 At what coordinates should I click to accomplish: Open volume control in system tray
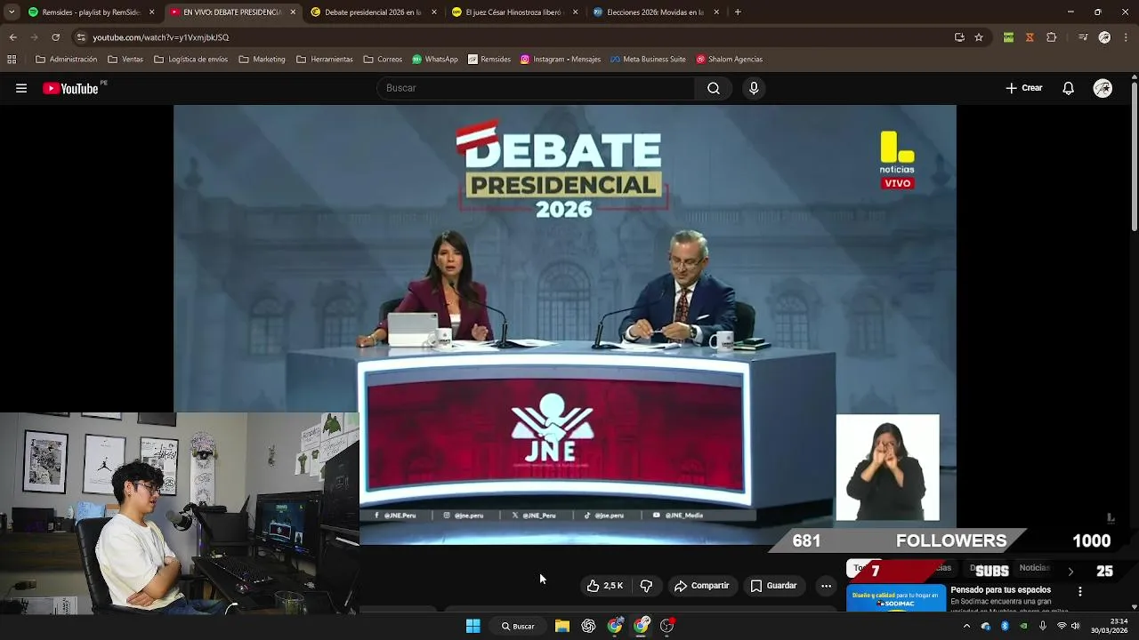point(1077,626)
